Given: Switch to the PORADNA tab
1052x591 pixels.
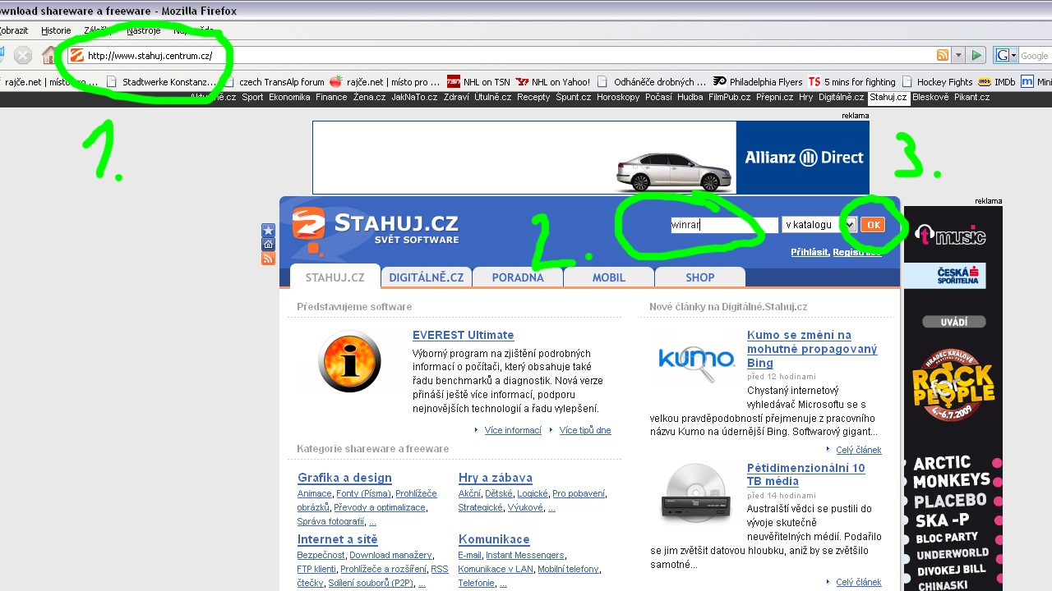Looking at the screenshot, I should [518, 277].
